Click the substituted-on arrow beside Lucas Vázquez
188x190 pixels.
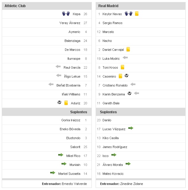131,128
